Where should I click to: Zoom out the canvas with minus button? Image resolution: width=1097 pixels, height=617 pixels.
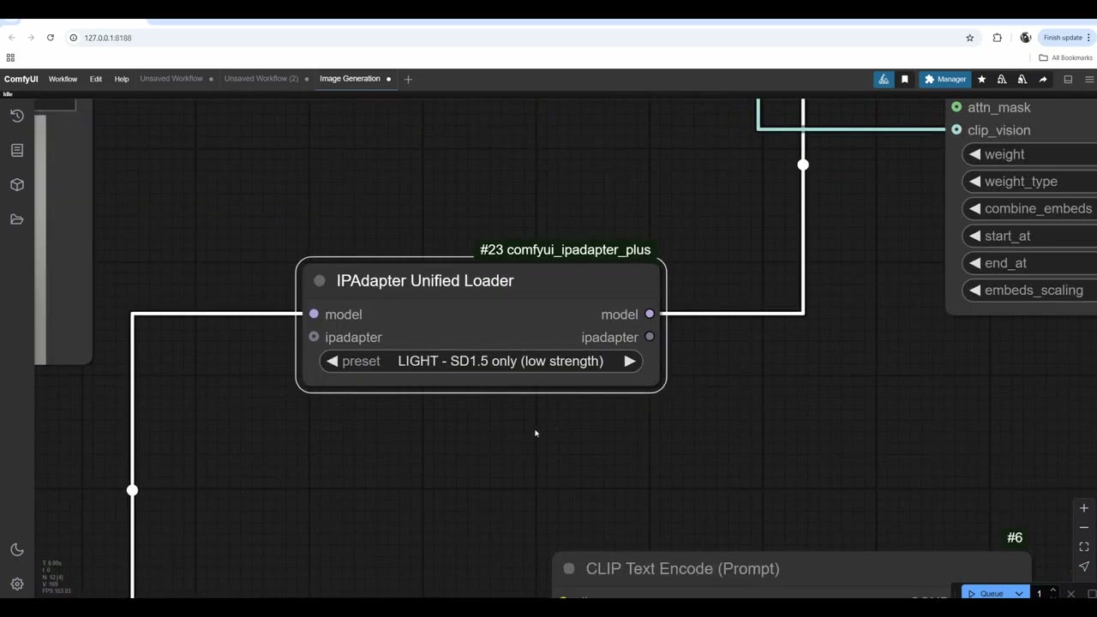[1084, 528]
